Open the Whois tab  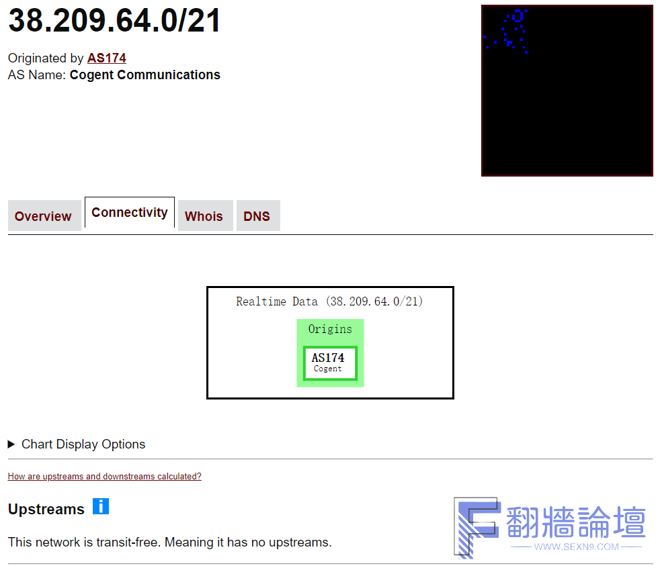click(205, 216)
